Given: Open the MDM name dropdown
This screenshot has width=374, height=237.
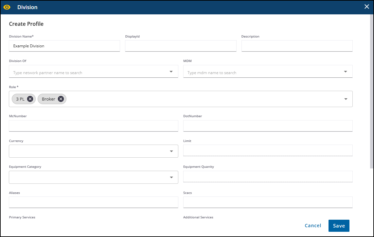Looking at the screenshot, I should 346,71.
